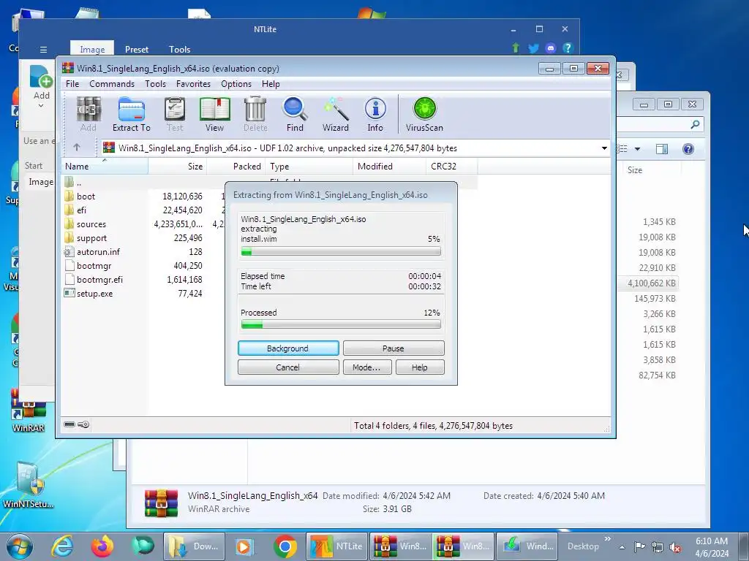Run the VirusScan bug icon

click(424, 115)
